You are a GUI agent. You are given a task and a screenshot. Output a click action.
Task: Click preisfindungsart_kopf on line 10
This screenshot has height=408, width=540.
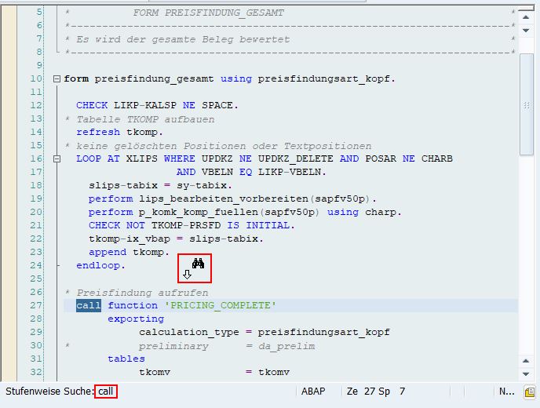click(323, 78)
